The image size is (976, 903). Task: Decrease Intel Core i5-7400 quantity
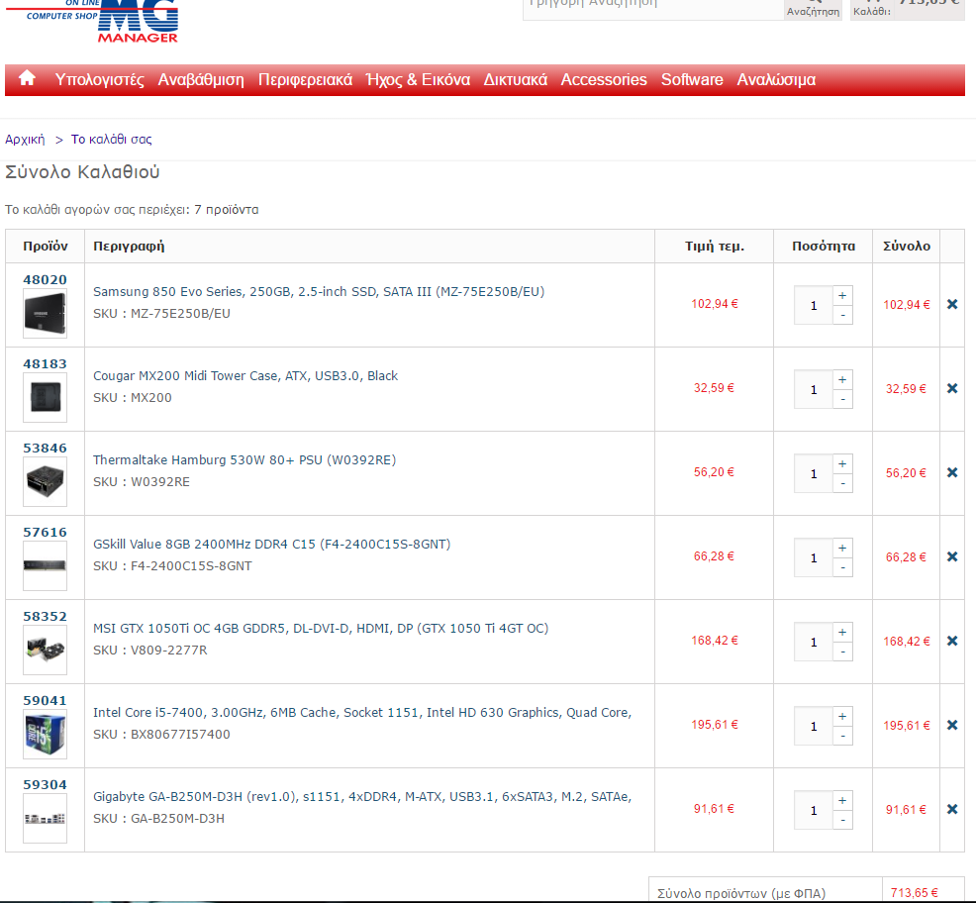coord(842,736)
